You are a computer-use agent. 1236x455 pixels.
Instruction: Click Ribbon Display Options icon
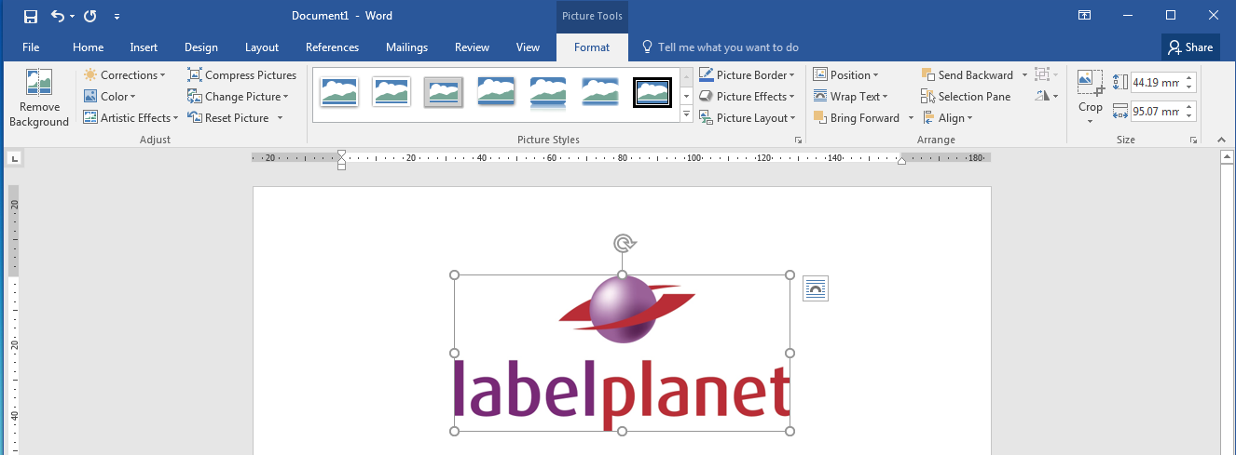coord(1084,16)
